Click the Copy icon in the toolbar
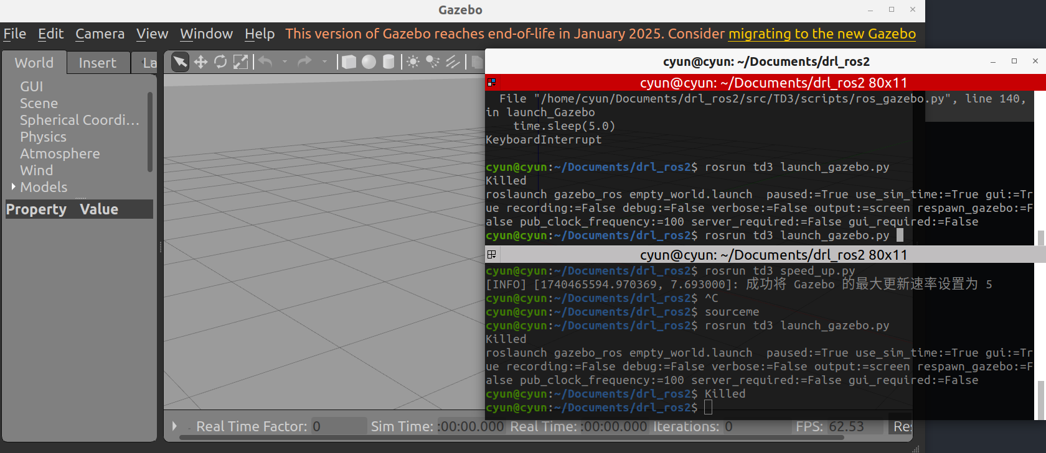This screenshot has height=453, width=1046. [x=477, y=62]
